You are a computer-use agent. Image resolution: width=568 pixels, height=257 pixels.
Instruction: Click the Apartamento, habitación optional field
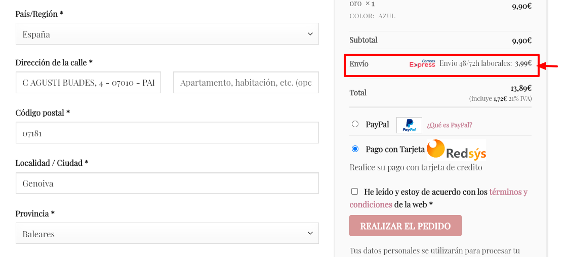click(246, 83)
